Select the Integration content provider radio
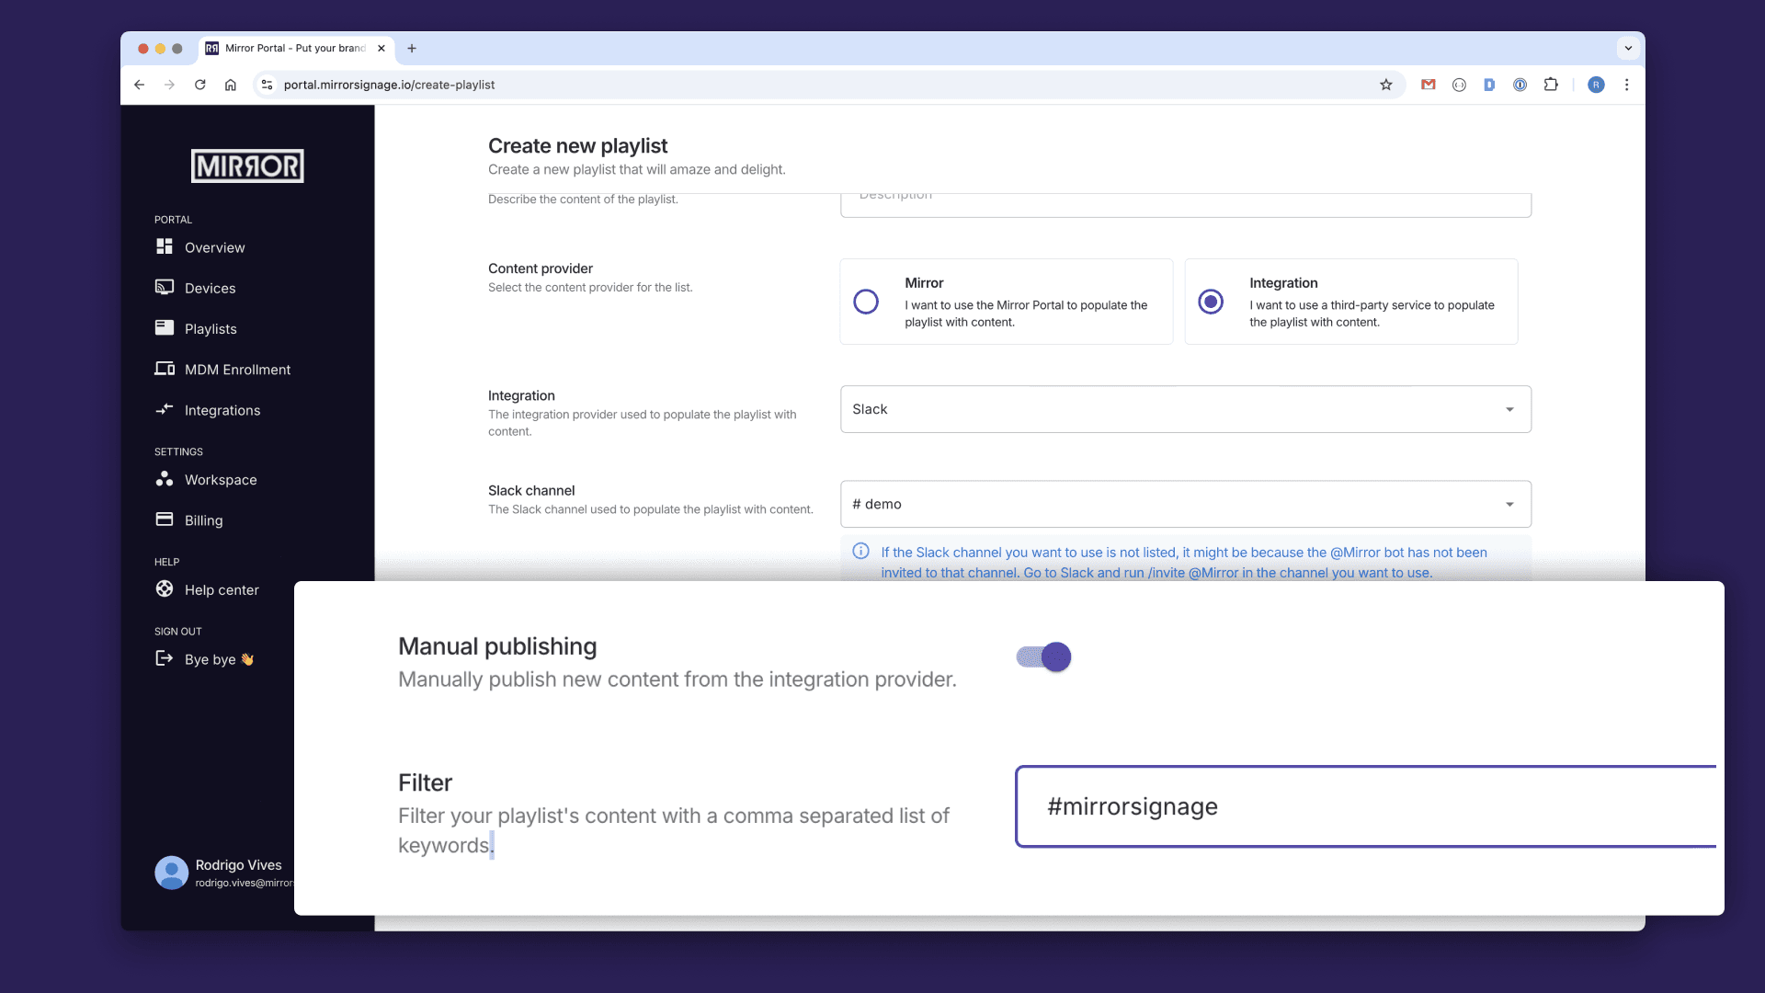 click(1211, 302)
